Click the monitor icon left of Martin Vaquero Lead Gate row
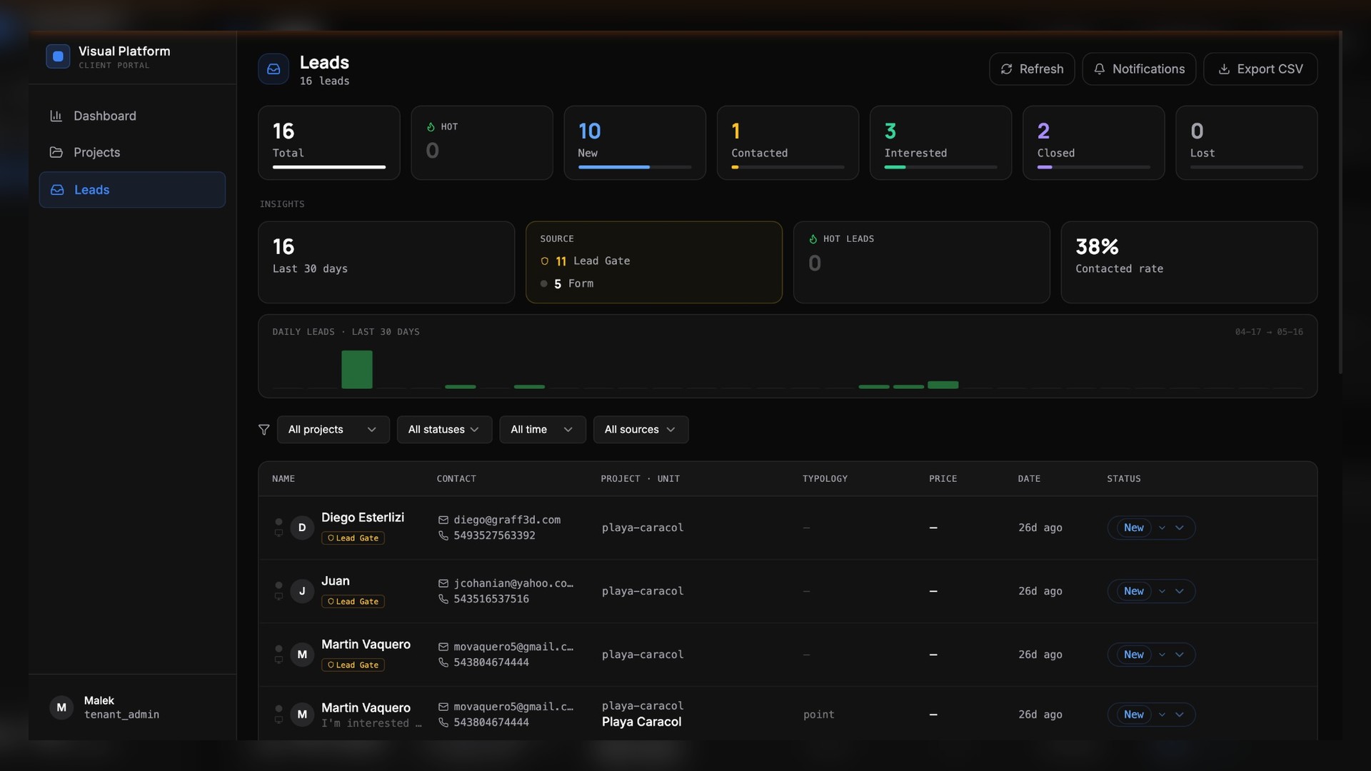This screenshot has width=1371, height=771. click(x=278, y=660)
